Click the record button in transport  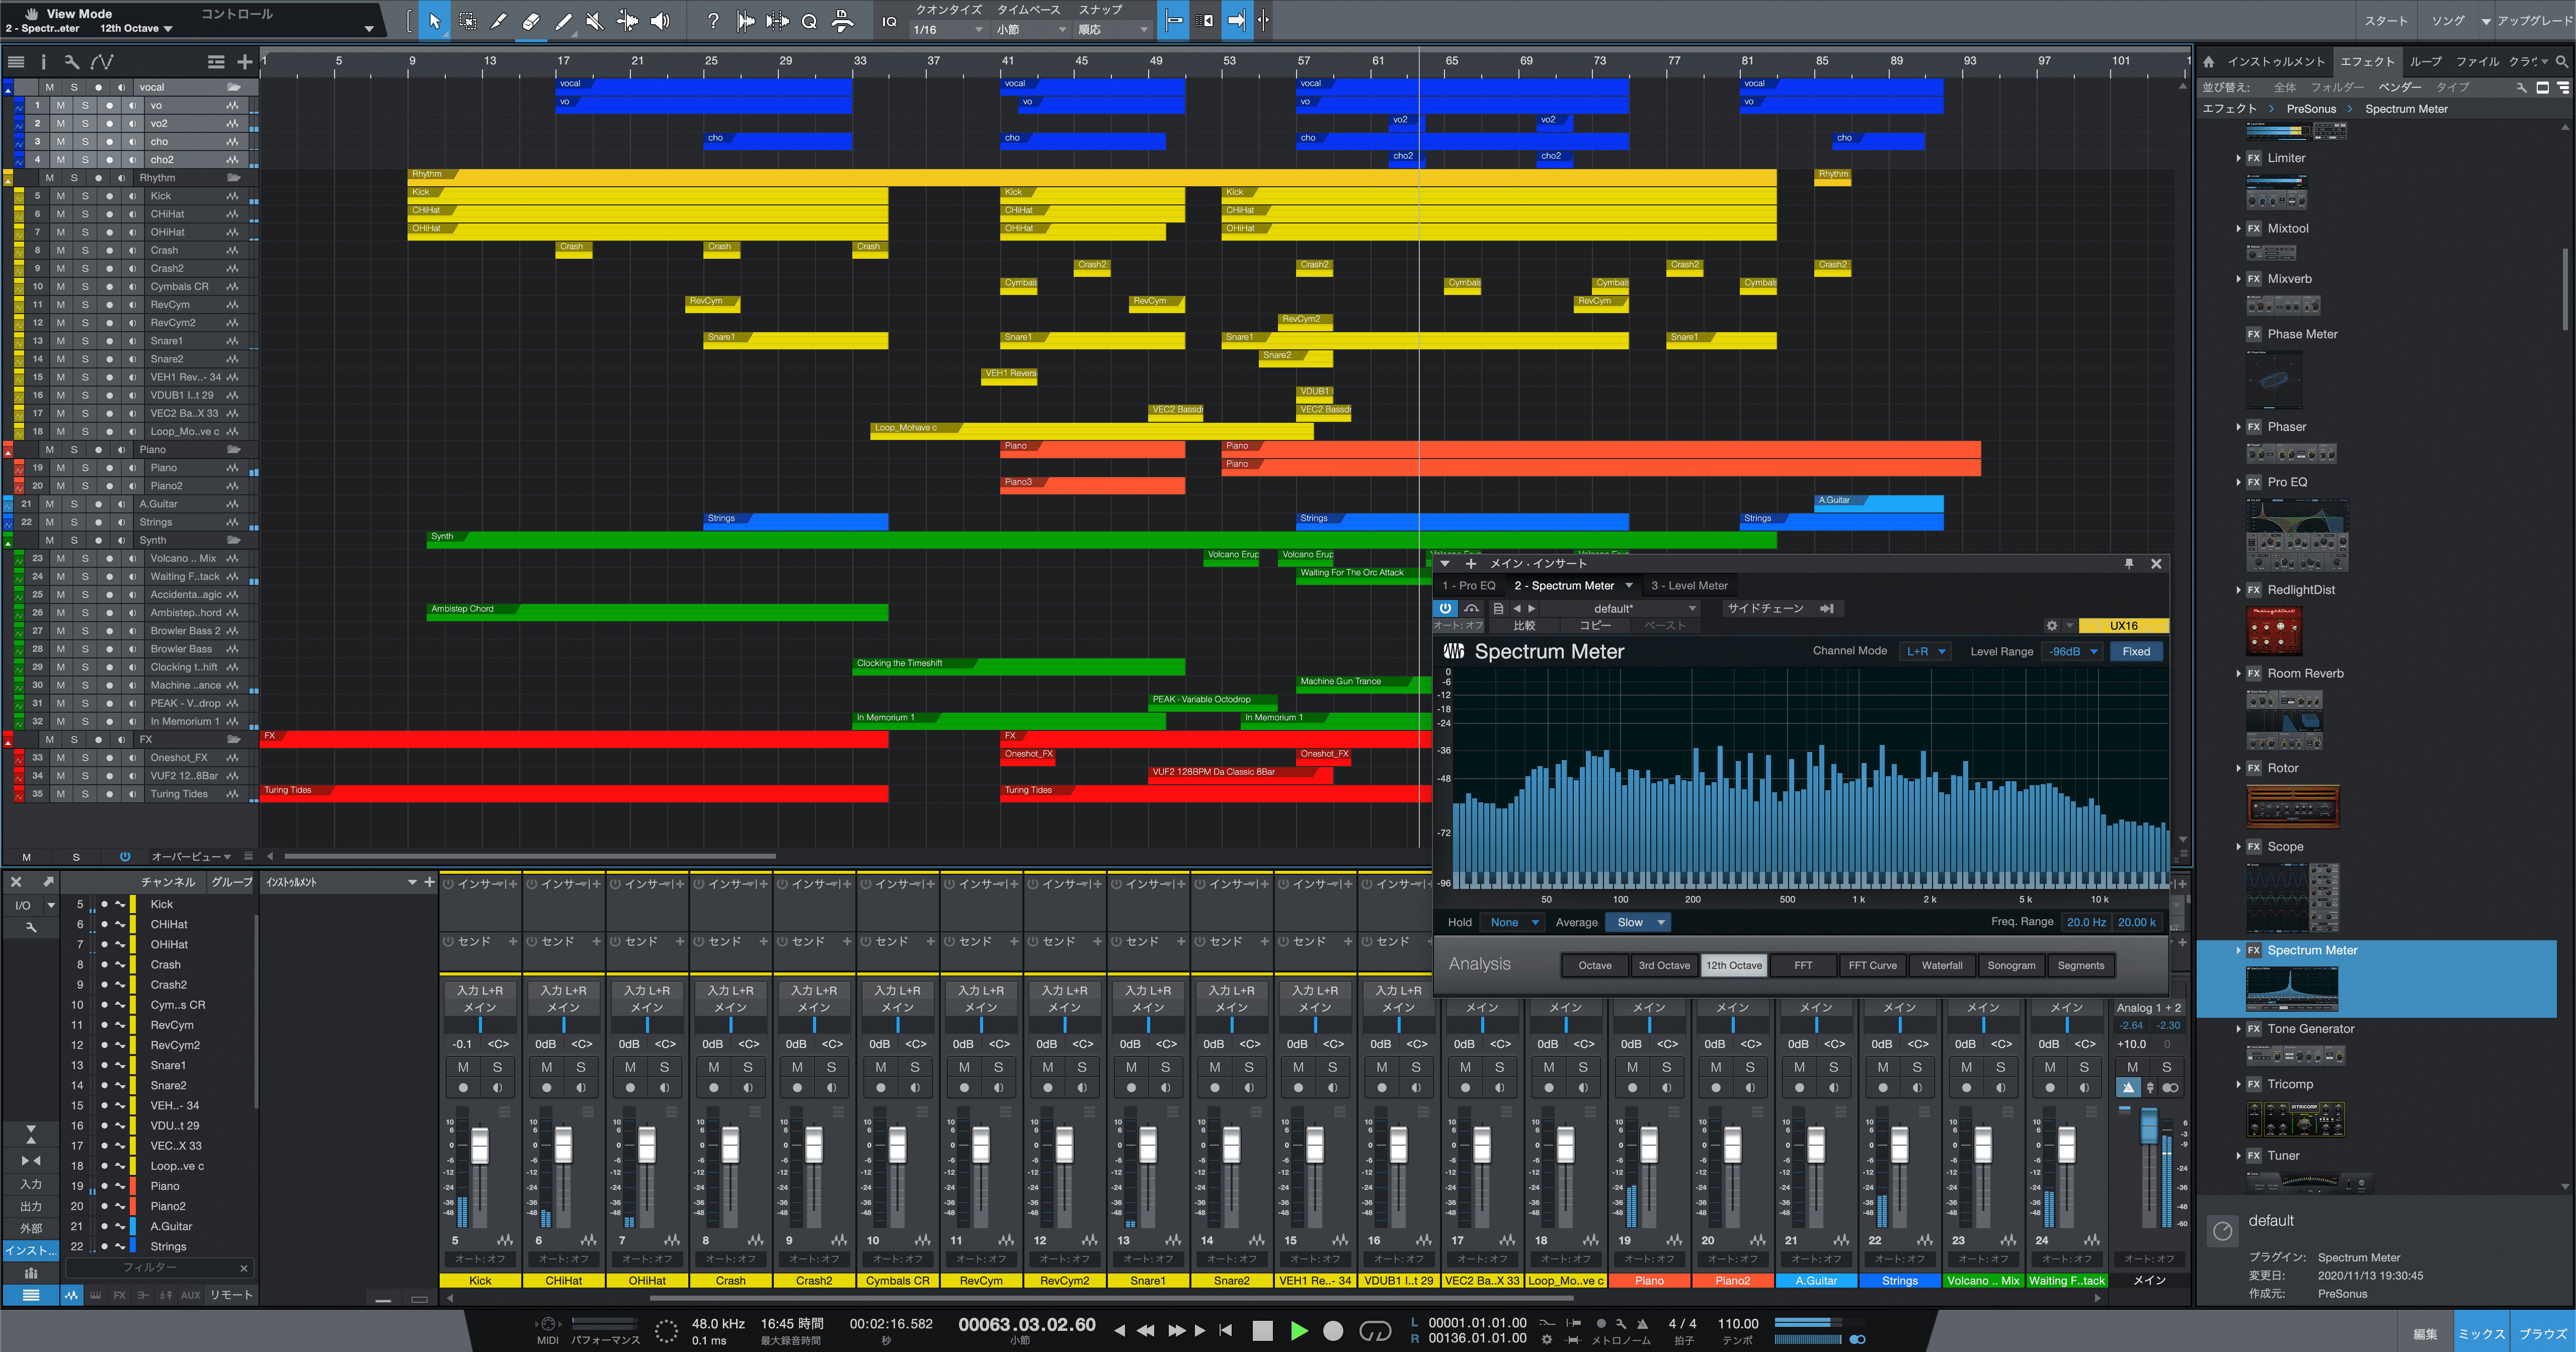(x=1333, y=1331)
